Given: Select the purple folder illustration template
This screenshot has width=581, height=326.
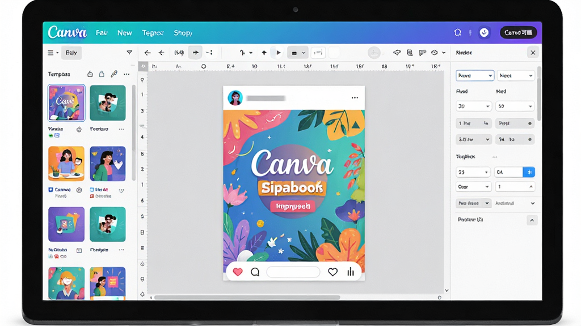Looking at the screenshot, I should point(66,224).
